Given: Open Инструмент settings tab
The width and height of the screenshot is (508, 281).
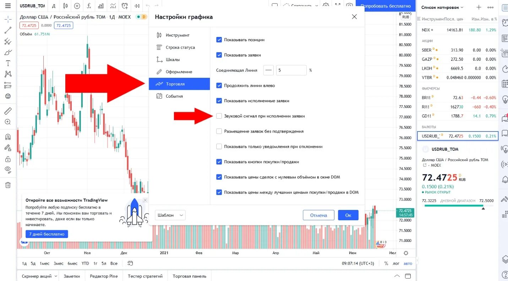Looking at the screenshot, I should click(179, 35).
